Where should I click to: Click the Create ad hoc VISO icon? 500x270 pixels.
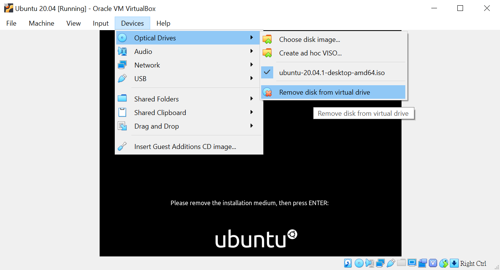[x=267, y=53]
